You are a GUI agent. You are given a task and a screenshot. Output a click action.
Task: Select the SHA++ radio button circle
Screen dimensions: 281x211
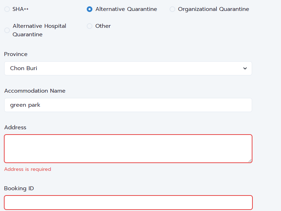pyautogui.click(x=7, y=9)
